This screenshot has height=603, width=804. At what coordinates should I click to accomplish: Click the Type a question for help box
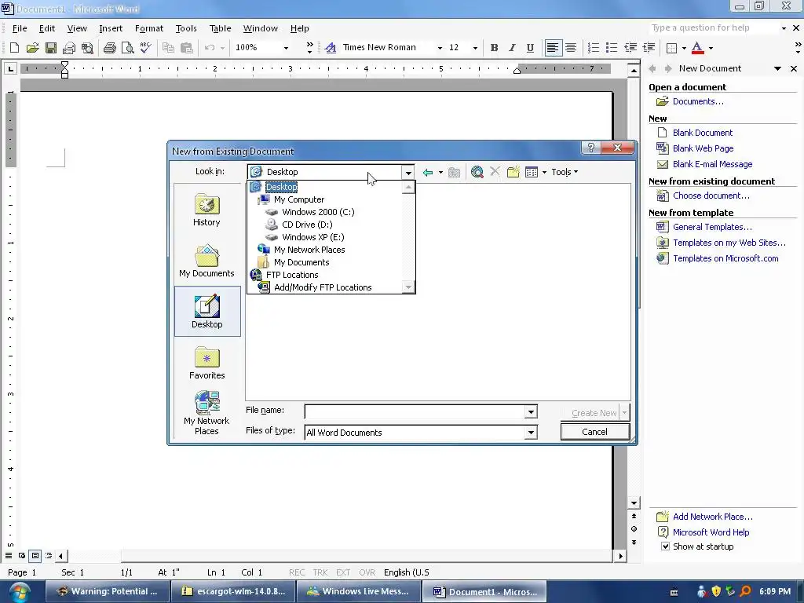point(714,27)
